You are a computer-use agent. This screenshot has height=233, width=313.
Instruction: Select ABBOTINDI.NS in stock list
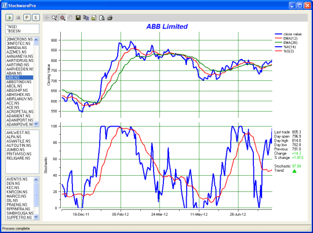pyautogui.click(x=20, y=82)
